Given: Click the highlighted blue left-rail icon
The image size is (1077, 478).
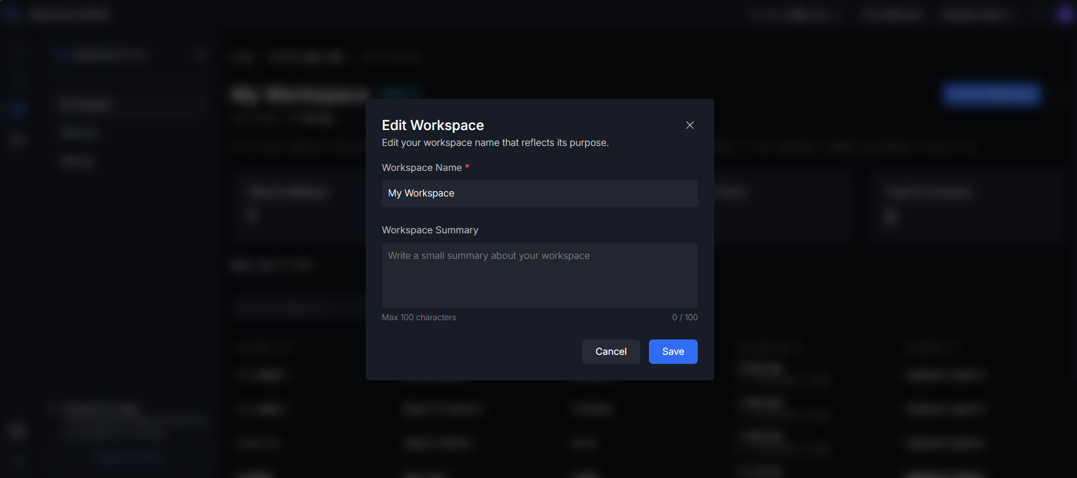Looking at the screenshot, I should coord(17,108).
